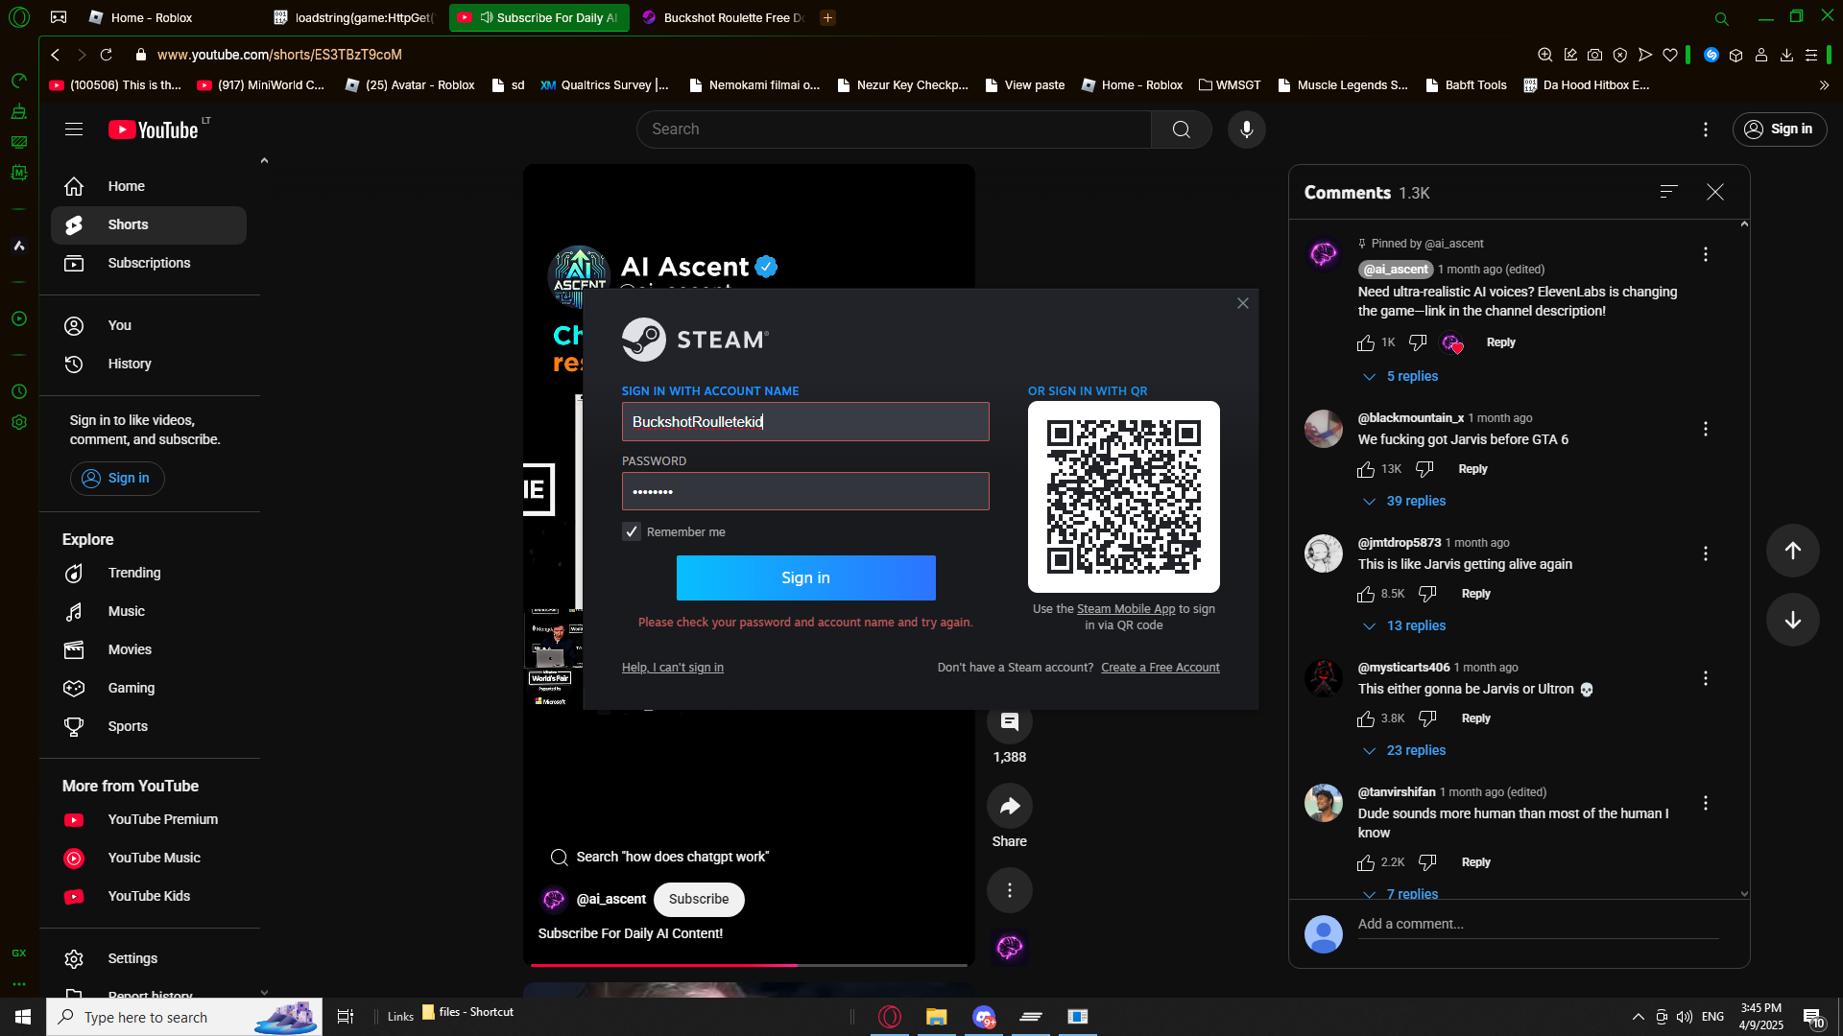Open the Sort comments menu
This screenshot has width=1843, height=1036.
point(1668,192)
